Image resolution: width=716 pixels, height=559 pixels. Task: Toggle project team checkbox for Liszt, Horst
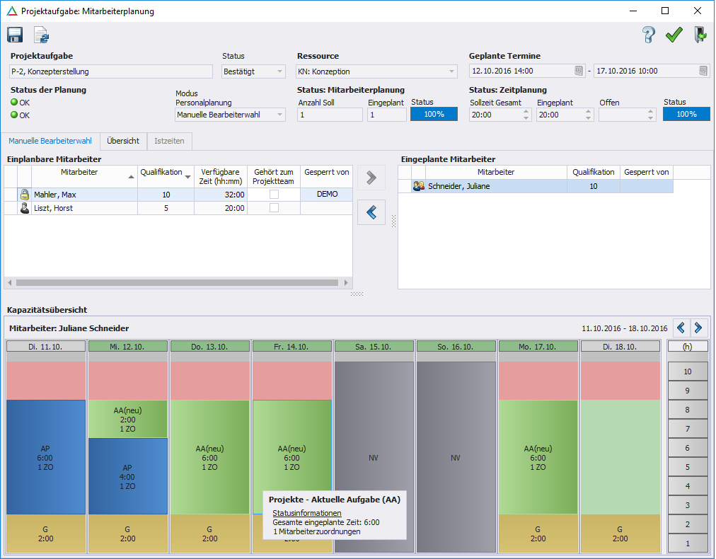274,208
